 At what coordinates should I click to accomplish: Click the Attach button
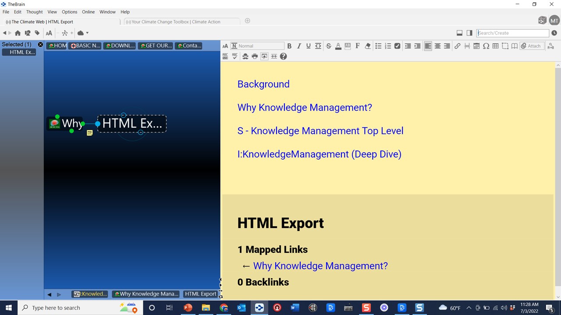point(532,46)
